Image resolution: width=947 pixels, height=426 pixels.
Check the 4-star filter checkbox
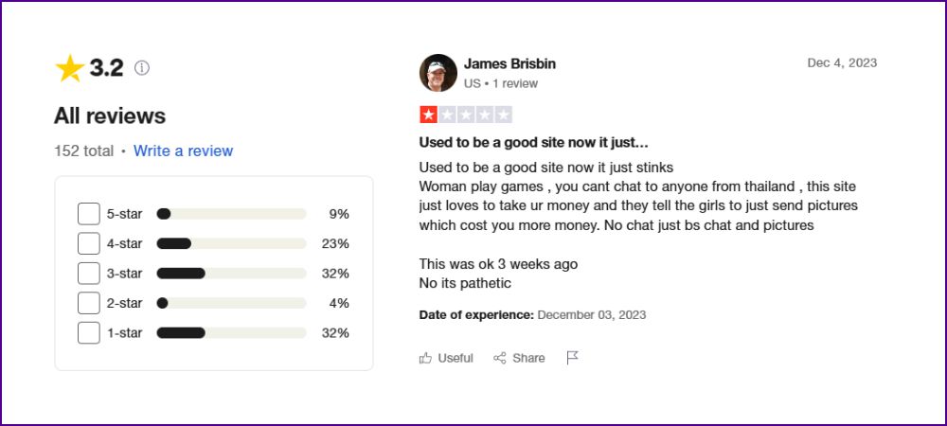tap(89, 244)
